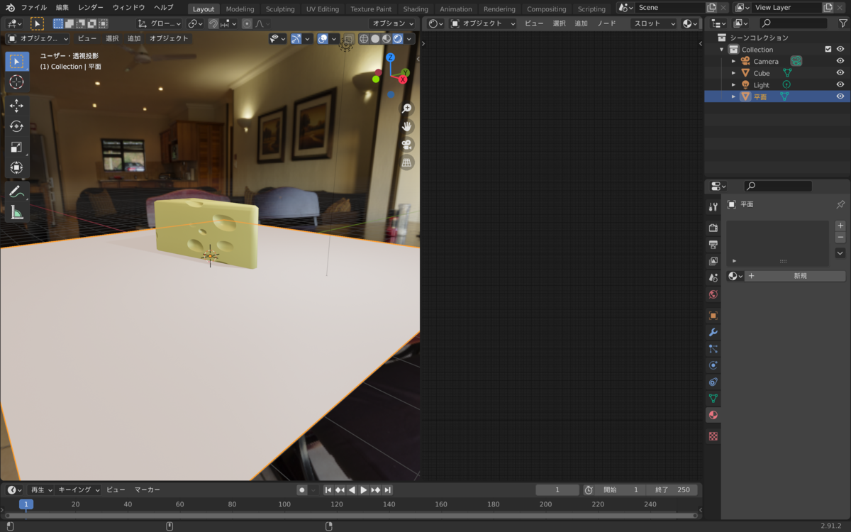
Task: Choose the Select Box tool
Action: point(16,61)
